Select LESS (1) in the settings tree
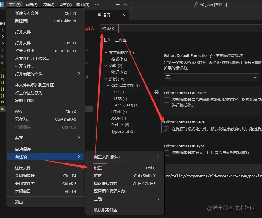 tap(120, 99)
